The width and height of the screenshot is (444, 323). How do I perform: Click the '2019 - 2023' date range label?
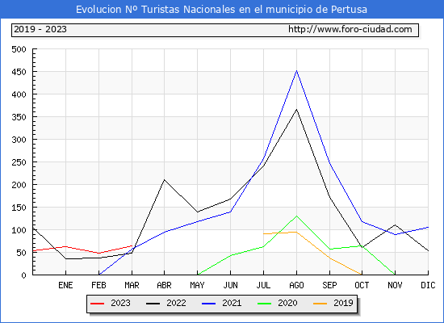pos(40,29)
